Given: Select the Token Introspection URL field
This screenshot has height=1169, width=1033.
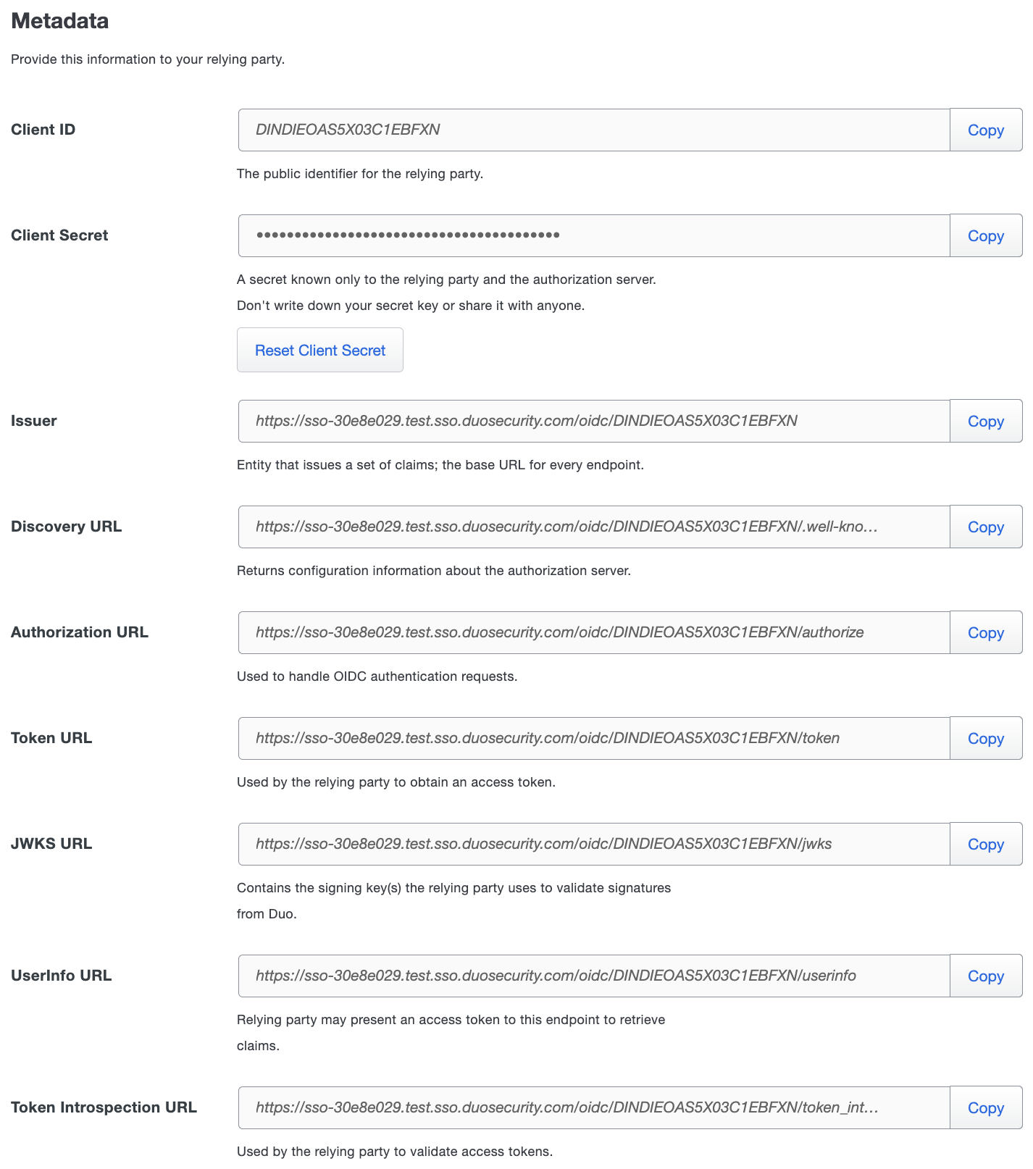Looking at the screenshot, I should point(594,1108).
